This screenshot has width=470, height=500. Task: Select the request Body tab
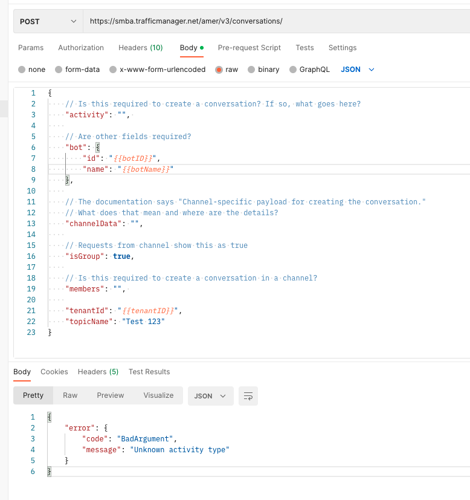point(192,48)
